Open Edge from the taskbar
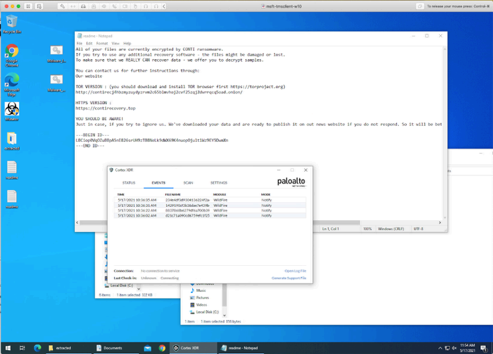Screen dimensions: 493x354 pos(37,348)
